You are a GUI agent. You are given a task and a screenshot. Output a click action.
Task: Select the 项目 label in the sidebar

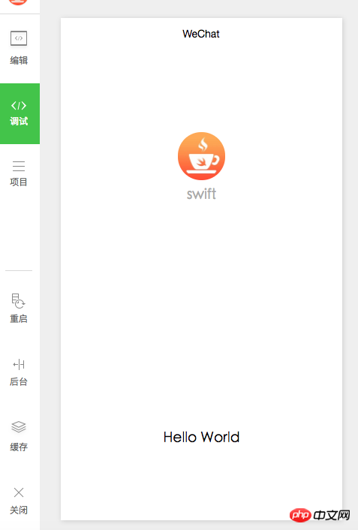(19, 182)
